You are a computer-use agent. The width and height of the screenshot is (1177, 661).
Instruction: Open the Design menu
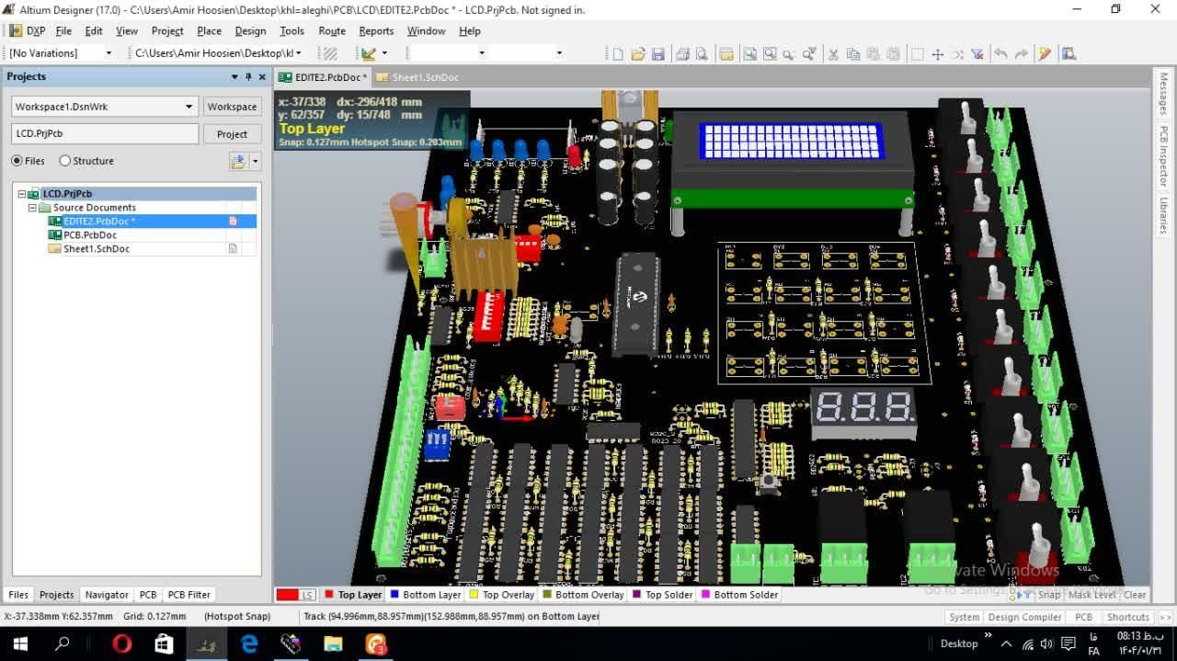point(250,30)
